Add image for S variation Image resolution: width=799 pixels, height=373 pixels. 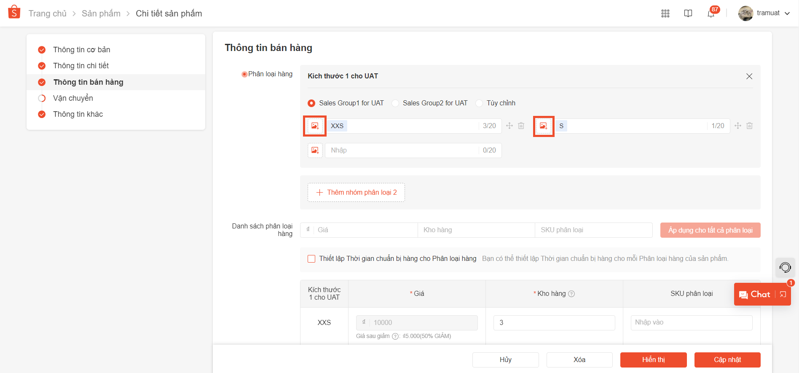(544, 126)
